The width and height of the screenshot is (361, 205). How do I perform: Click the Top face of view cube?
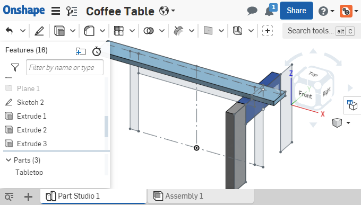coord(313,74)
